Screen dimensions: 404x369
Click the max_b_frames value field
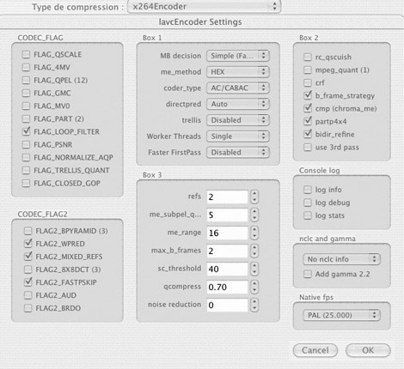(x=227, y=251)
